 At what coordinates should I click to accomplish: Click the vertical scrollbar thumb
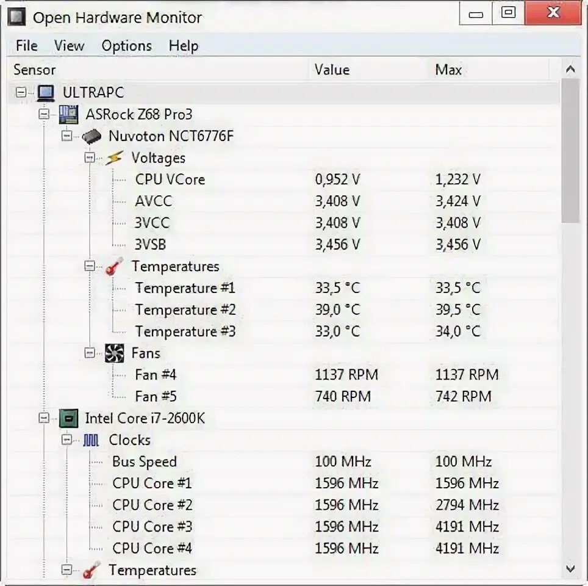click(570, 151)
